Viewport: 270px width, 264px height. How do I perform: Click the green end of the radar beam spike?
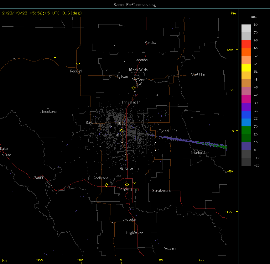(x=223, y=146)
